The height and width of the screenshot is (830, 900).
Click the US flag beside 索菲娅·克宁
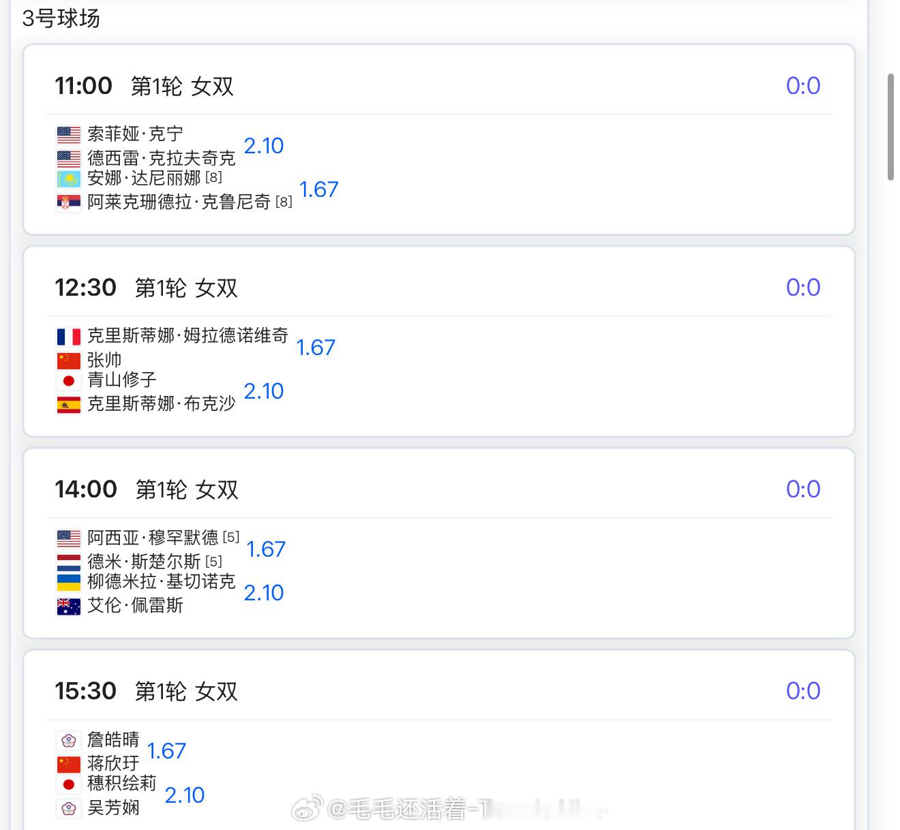[68, 134]
